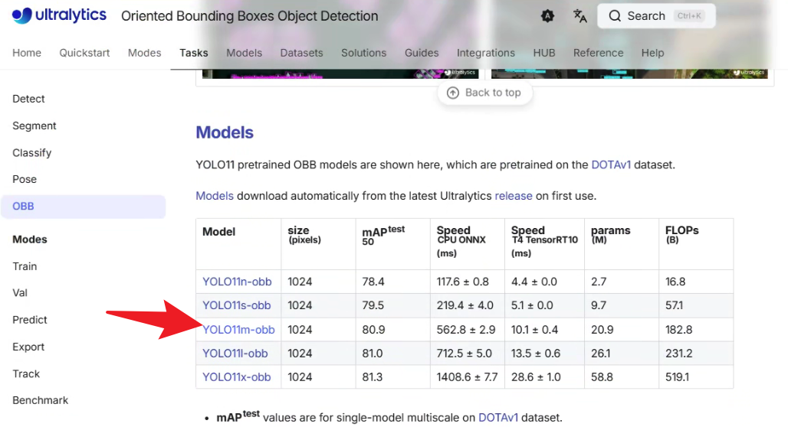Open the Integrations tab
Screen dimensions: 788x427
point(485,53)
